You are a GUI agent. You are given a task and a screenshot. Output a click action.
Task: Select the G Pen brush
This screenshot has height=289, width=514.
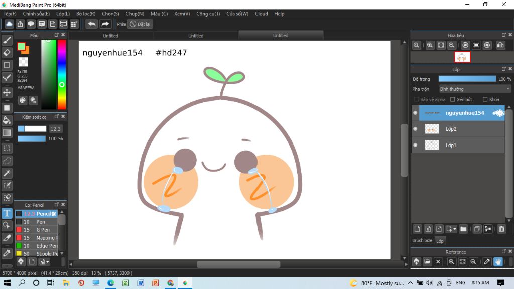coord(36,230)
